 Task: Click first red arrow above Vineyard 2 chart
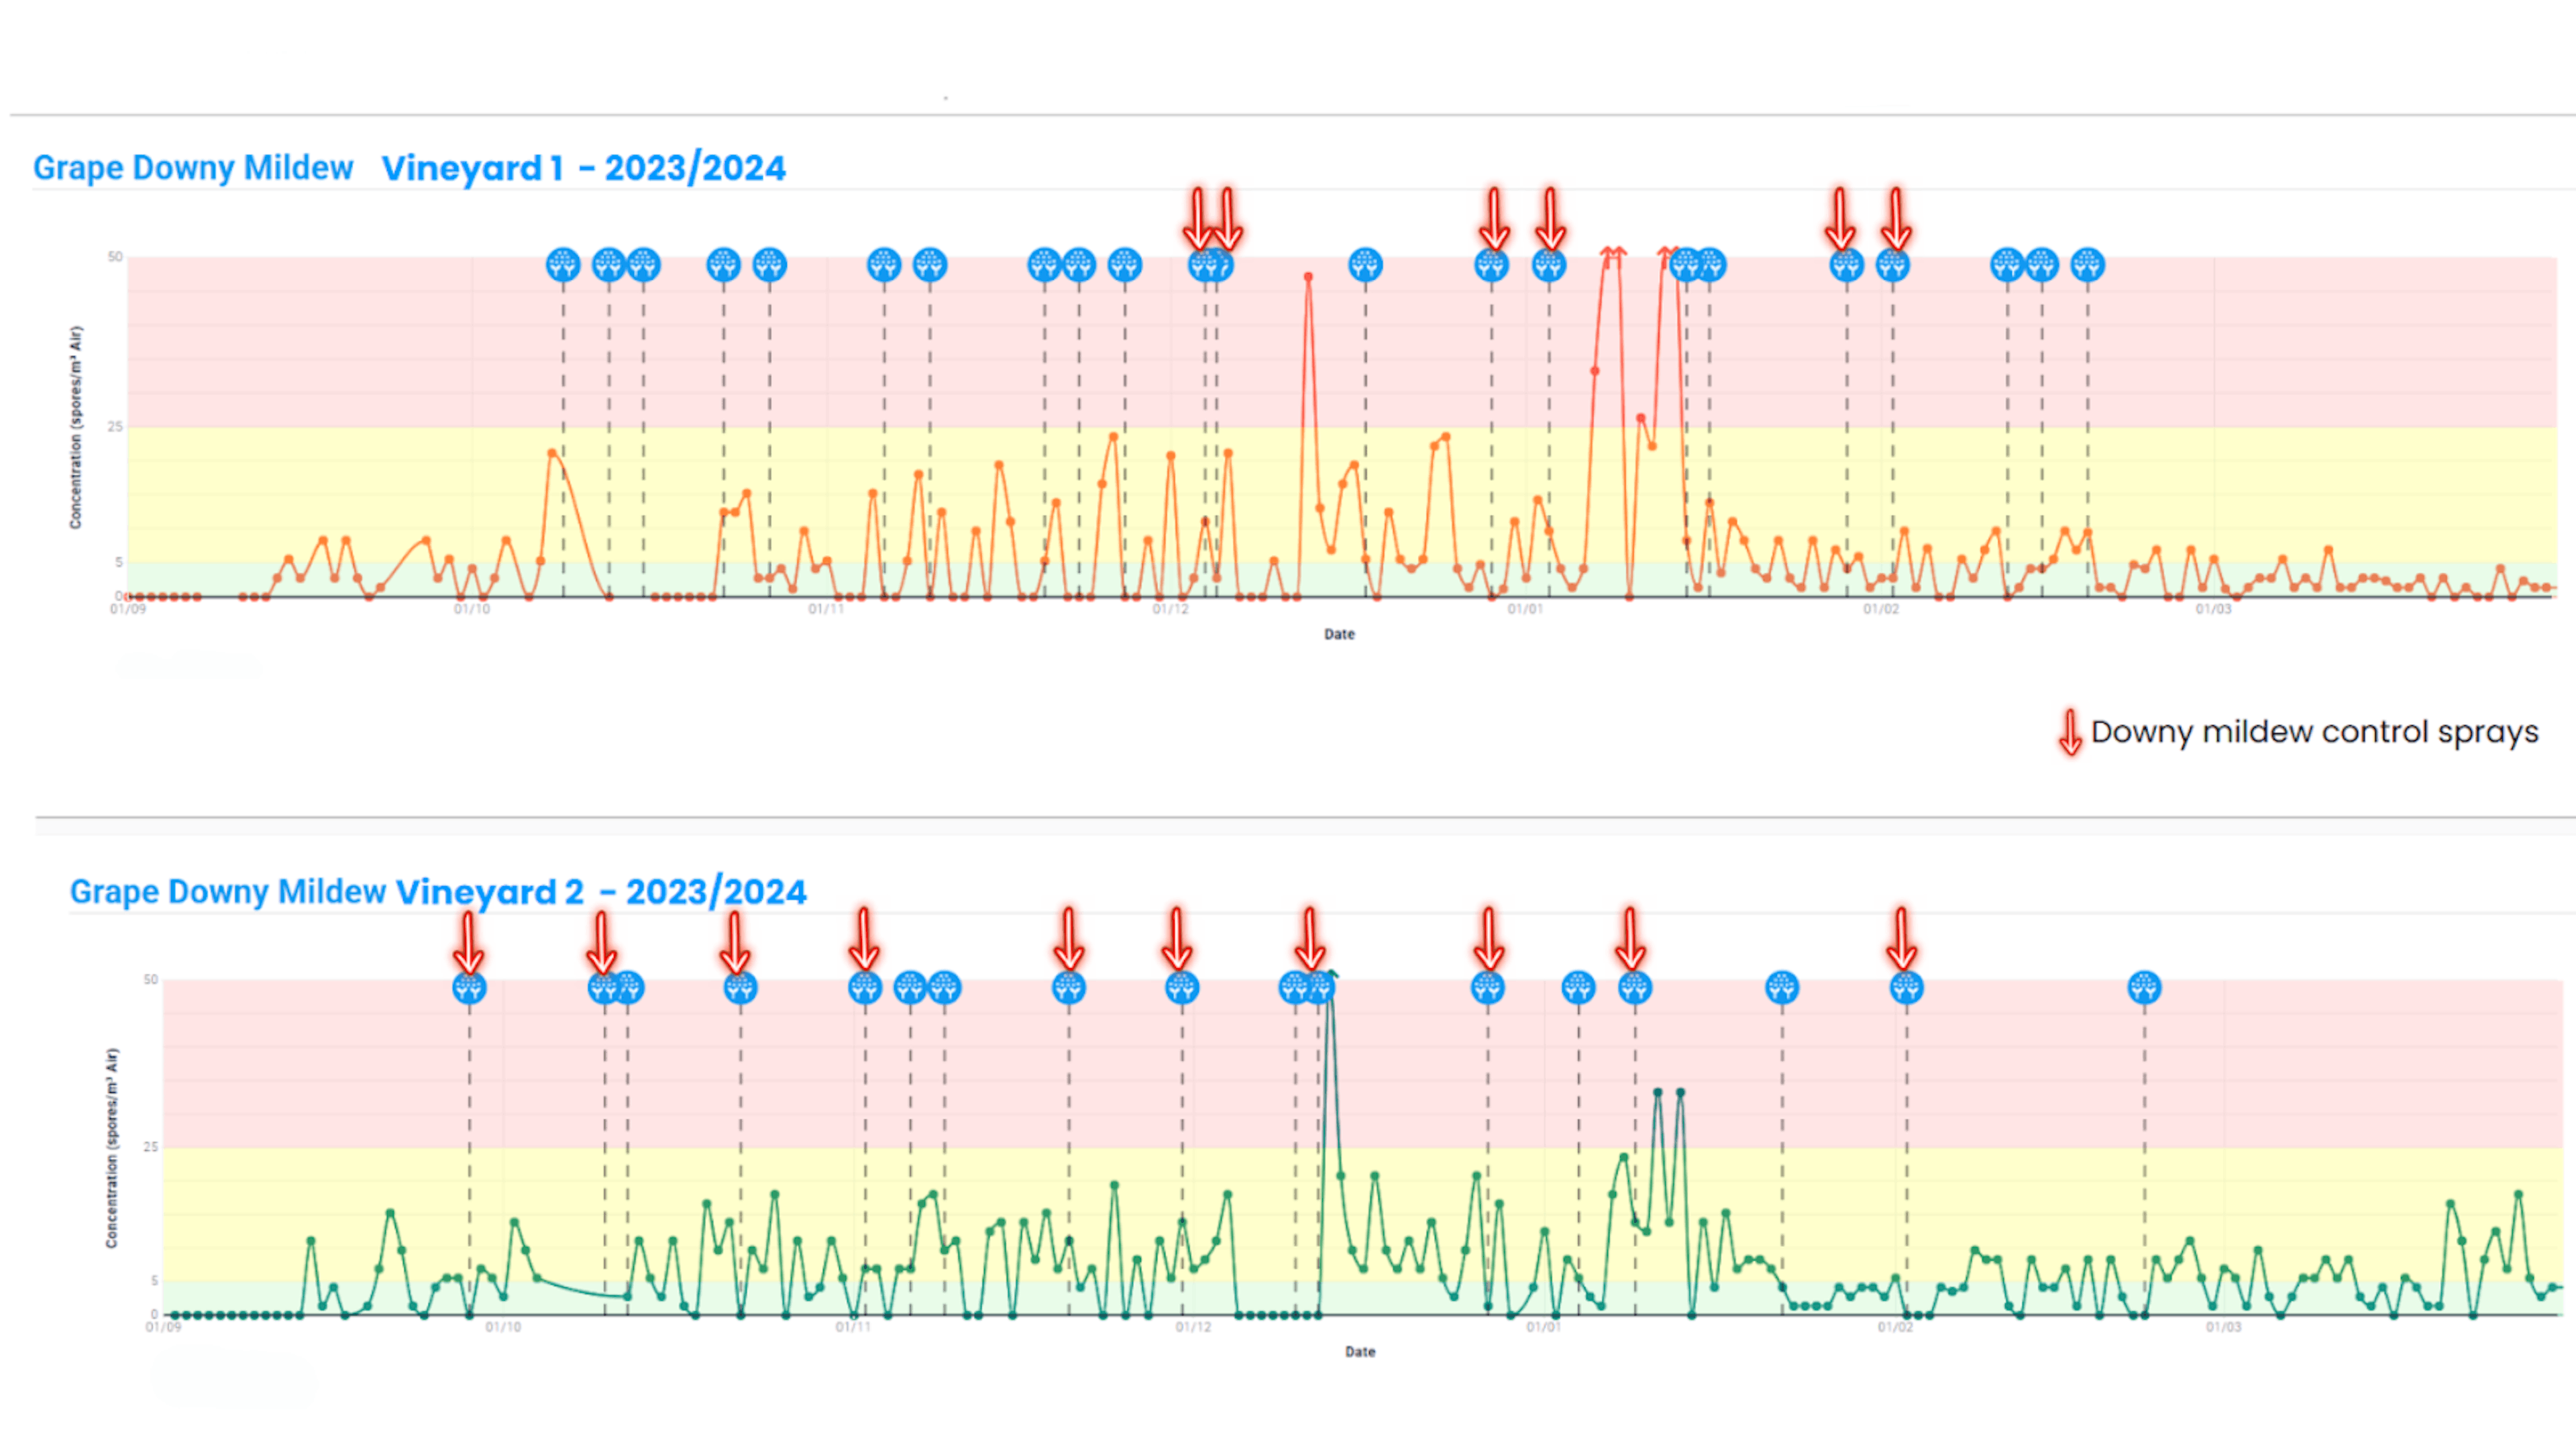pyautogui.click(x=468, y=939)
